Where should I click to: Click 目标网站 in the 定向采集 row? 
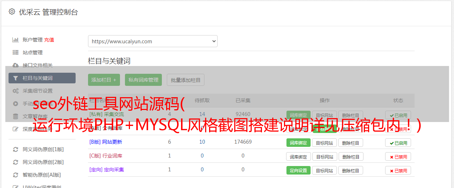[x=324, y=170]
